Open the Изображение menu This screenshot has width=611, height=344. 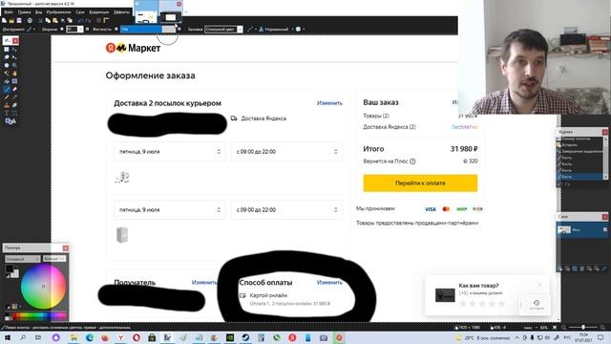click(58, 12)
